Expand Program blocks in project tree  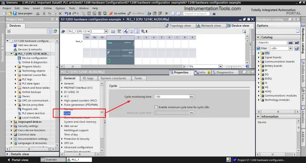(16, 66)
